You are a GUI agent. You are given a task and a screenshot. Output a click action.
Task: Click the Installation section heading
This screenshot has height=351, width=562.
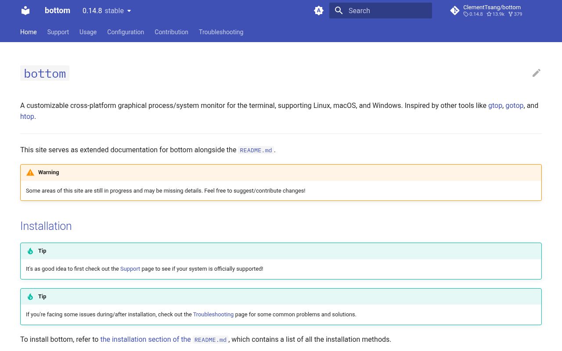[x=46, y=226]
